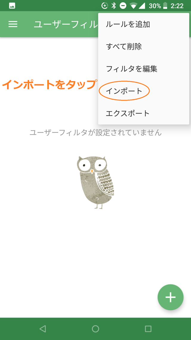
Task: Tap the battery indicator icon
Action: point(165,6)
